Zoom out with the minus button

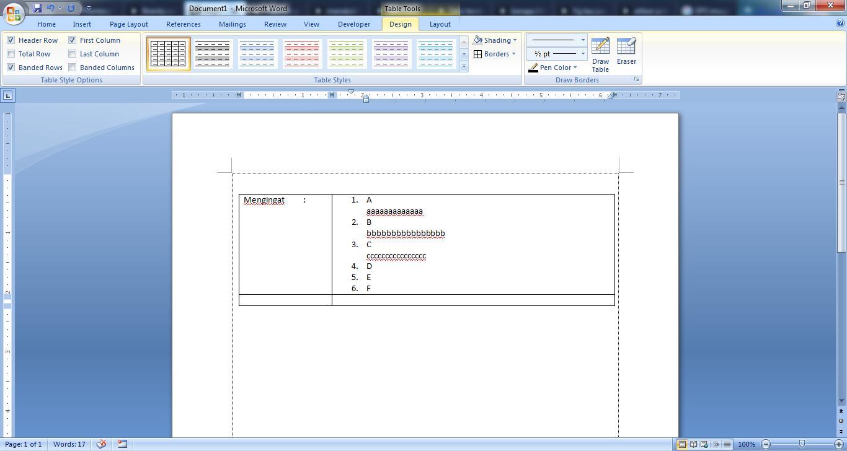tap(766, 444)
